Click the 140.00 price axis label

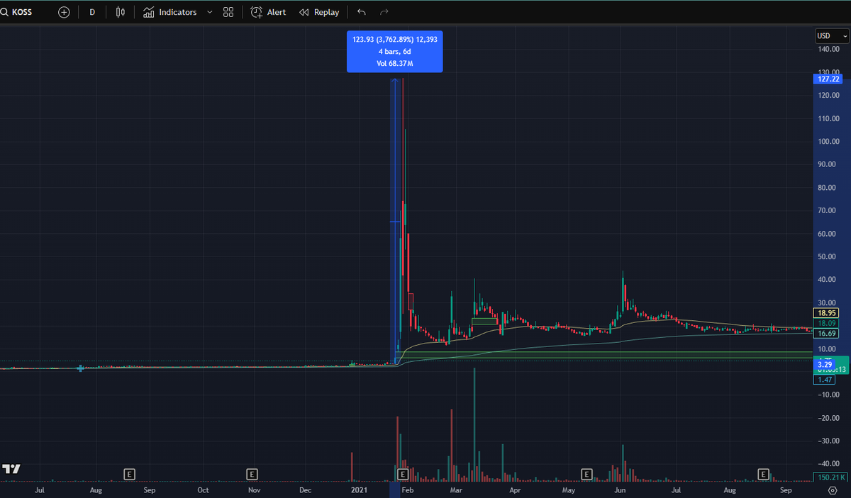coord(827,49)
